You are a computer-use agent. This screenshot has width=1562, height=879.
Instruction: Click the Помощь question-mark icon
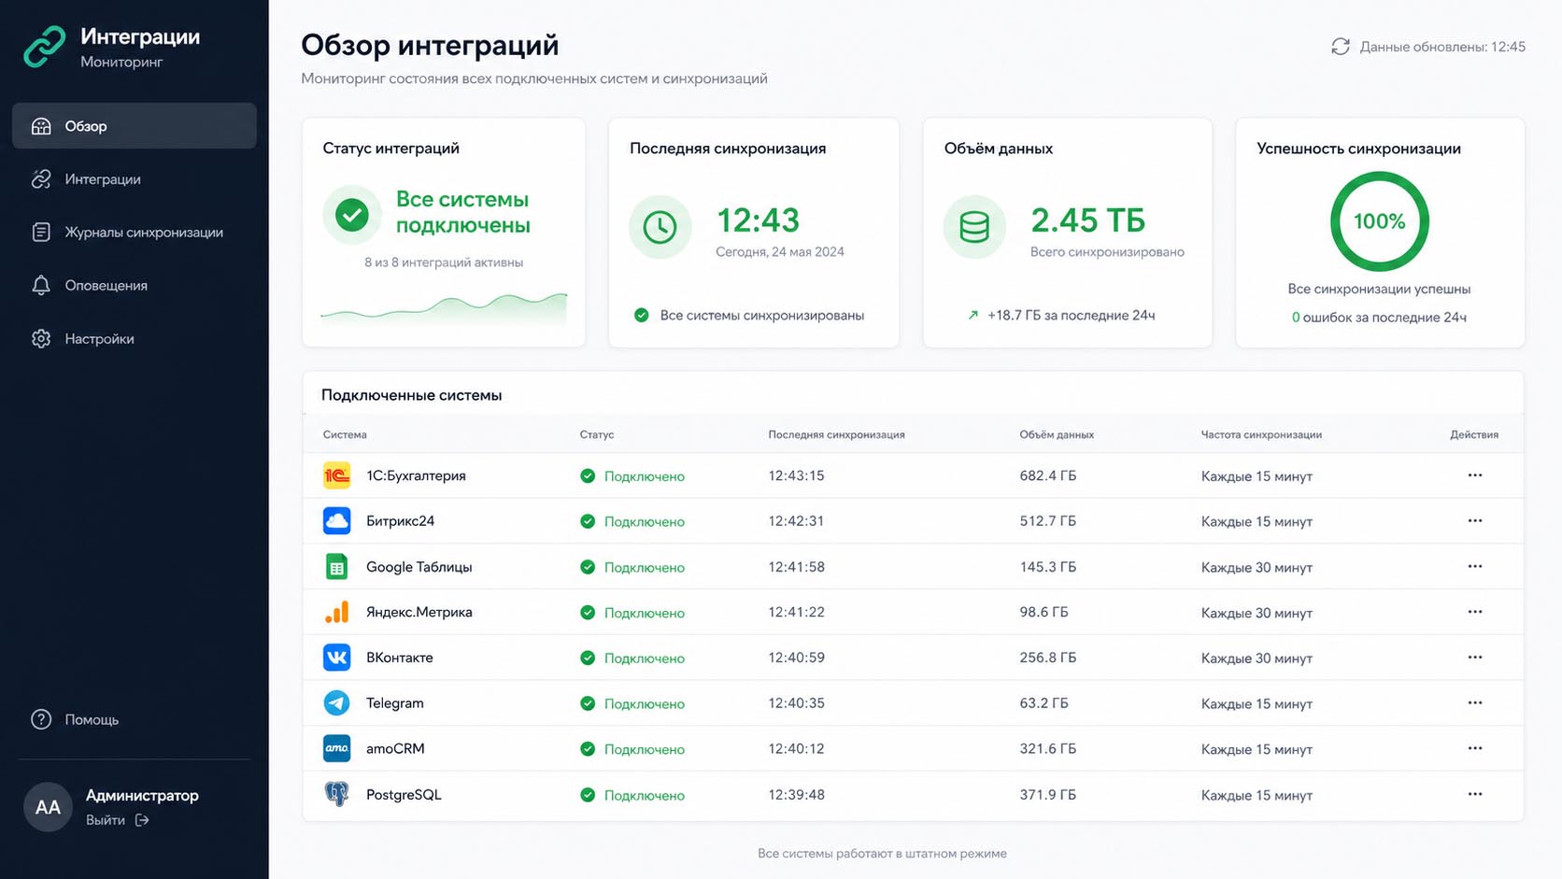tap(41, 719)
